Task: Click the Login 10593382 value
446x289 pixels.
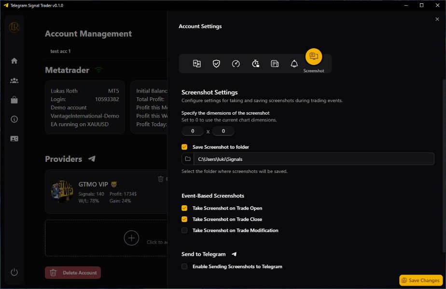Action: [x=107, y=99]
